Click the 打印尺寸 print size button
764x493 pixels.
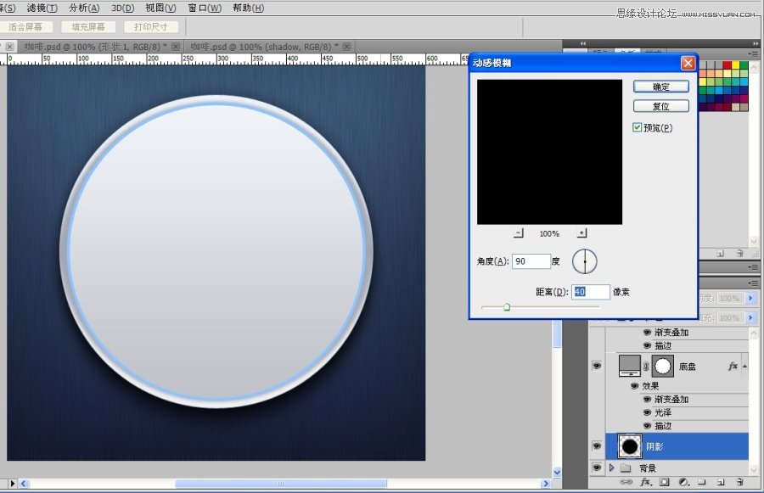[x=150, y=27]
